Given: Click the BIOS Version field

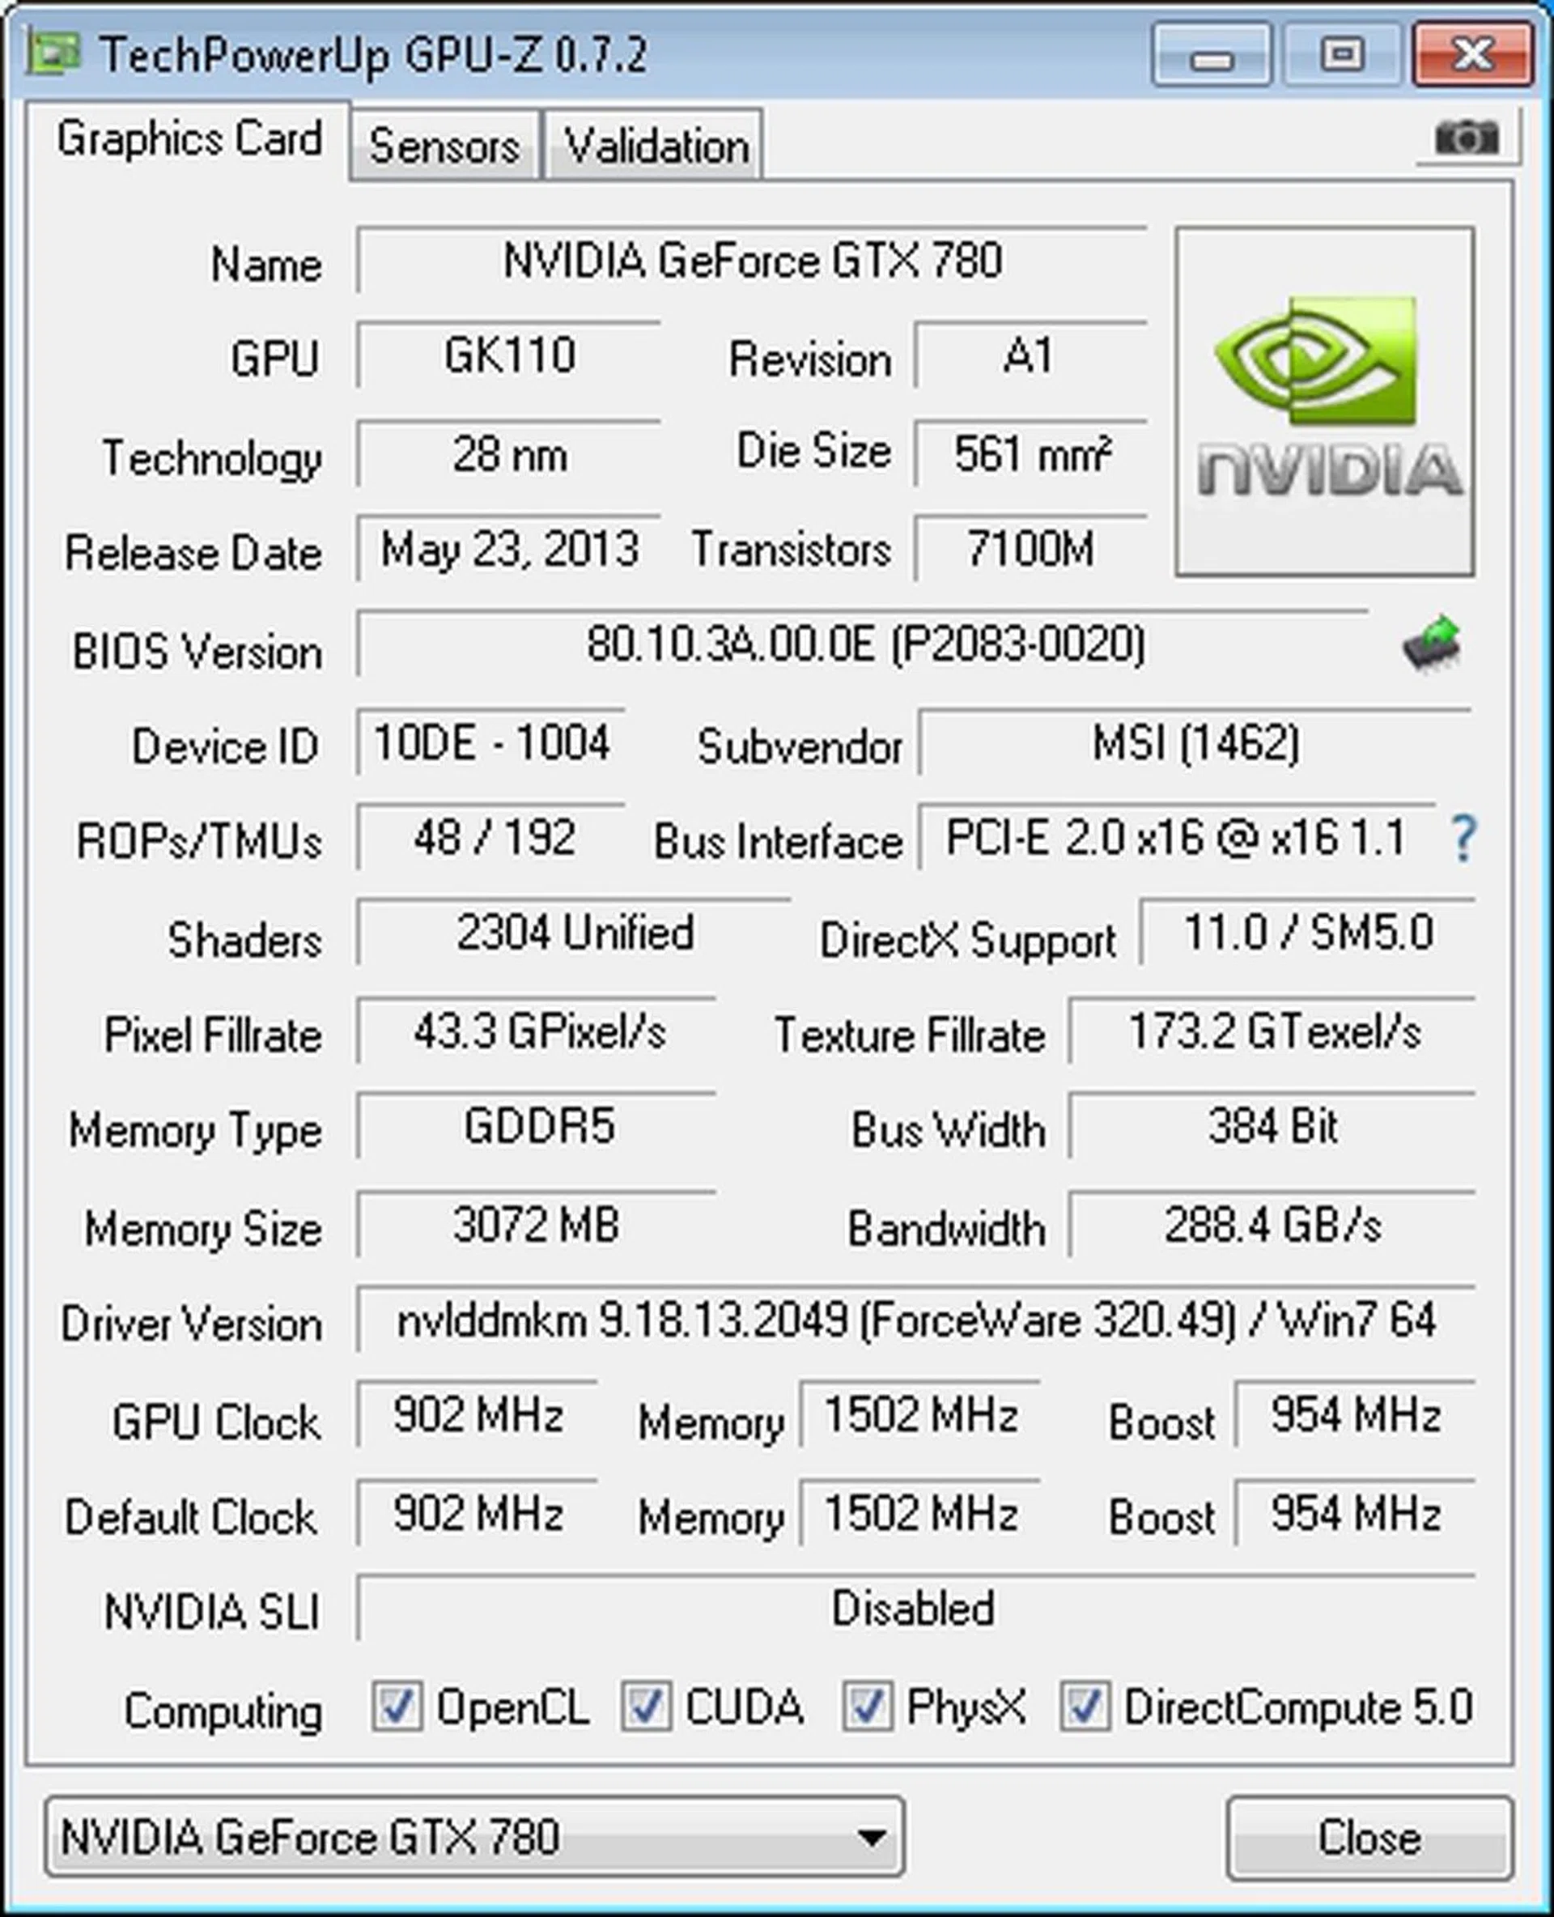Looking at the screenshot, I should click(x=862, y=644).
